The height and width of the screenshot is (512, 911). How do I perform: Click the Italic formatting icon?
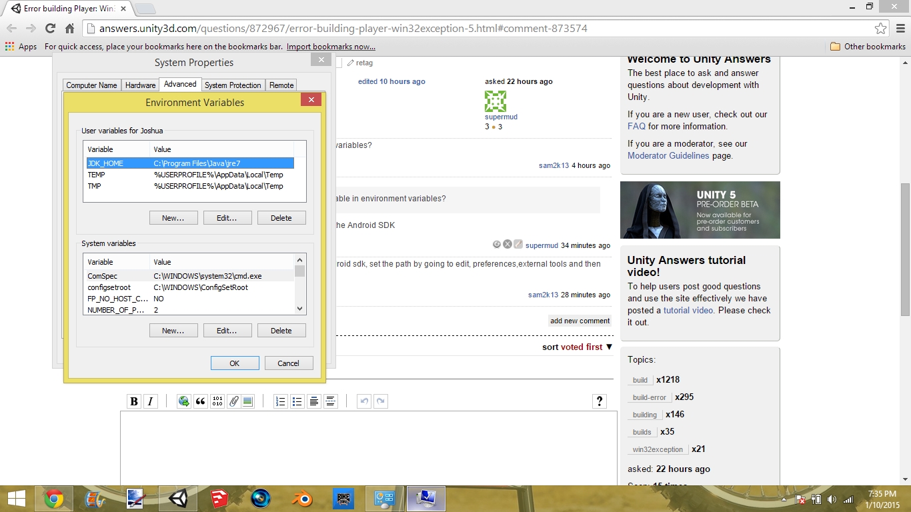(x=151, y=401)
